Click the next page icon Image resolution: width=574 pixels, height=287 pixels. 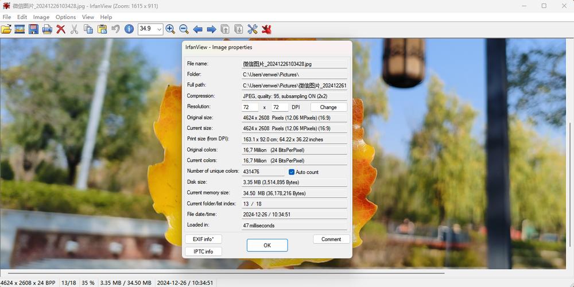[x=239, y=29]
